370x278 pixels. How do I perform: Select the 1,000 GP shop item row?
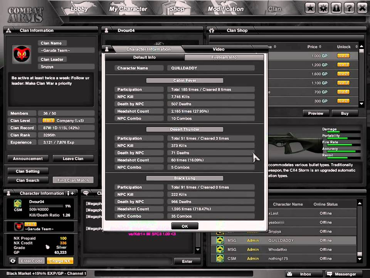click(313, 56)
